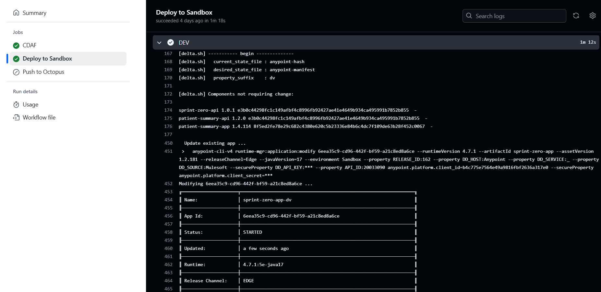Click log line number 174

point(168,110)
